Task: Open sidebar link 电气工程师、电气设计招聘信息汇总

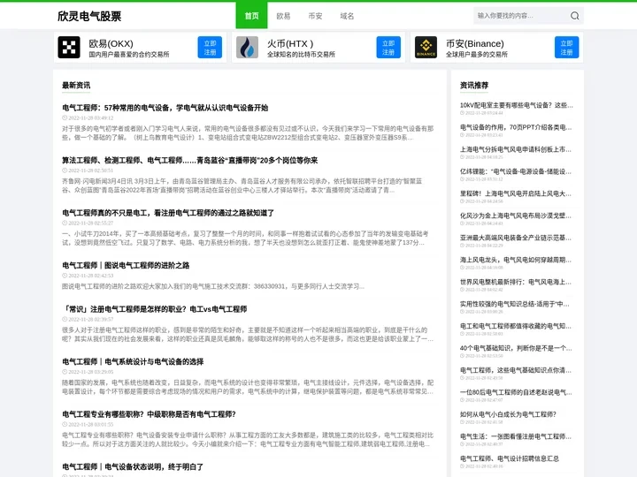Action: pyautogui.click(x=510, y=458)
